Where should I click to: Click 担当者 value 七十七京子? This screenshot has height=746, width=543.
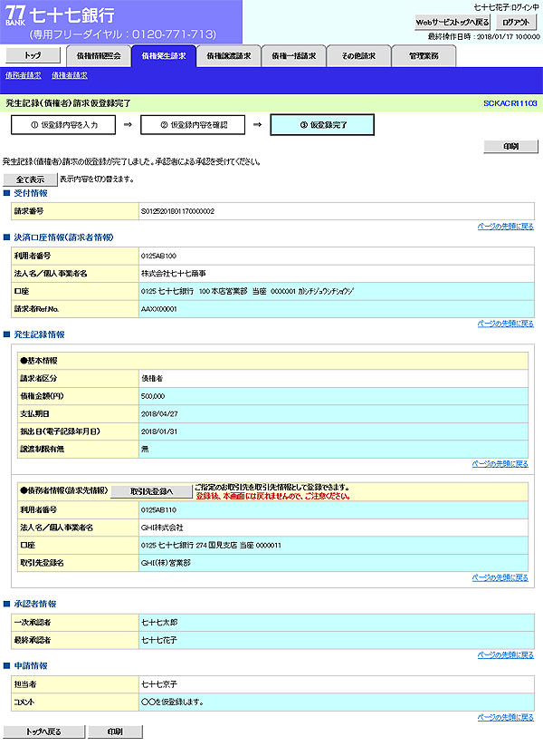[x=159, y=684]
